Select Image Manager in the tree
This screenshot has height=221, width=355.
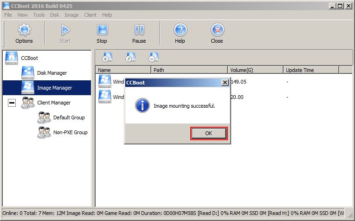(x=47, y=88)
